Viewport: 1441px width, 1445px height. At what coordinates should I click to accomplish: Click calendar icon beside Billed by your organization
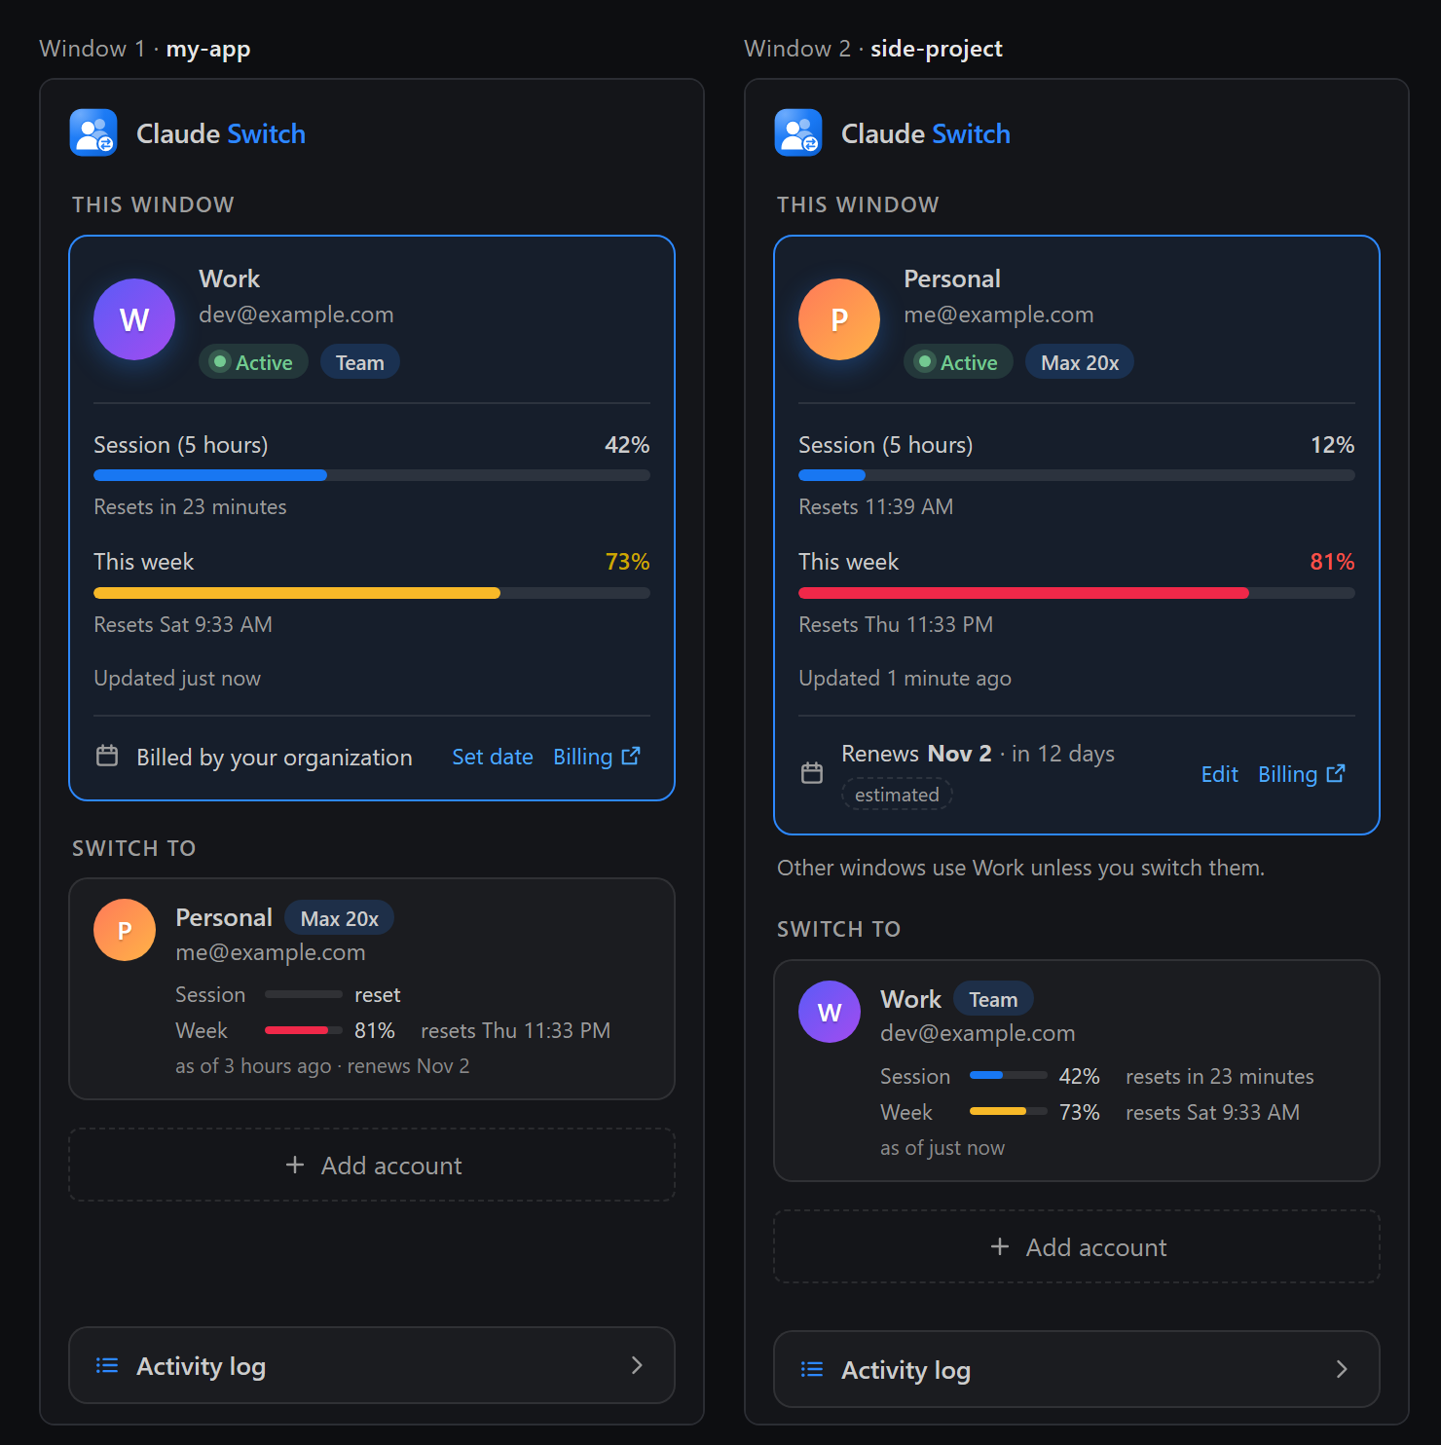[107, 756]
